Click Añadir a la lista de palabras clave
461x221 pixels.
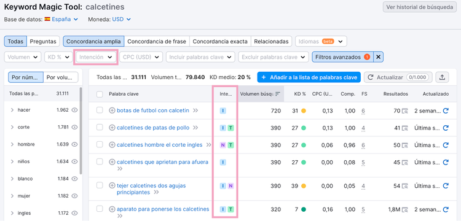(309, 77)
